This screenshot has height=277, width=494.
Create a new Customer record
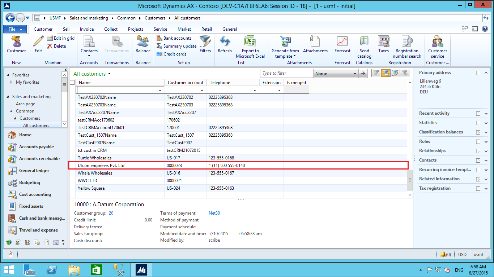click(x=16, y=45)
